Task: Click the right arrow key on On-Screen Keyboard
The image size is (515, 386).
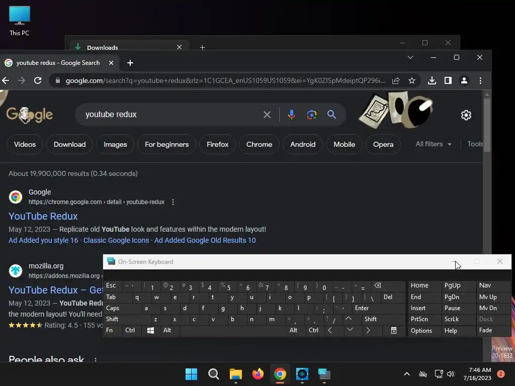Action: pos(368,330)
